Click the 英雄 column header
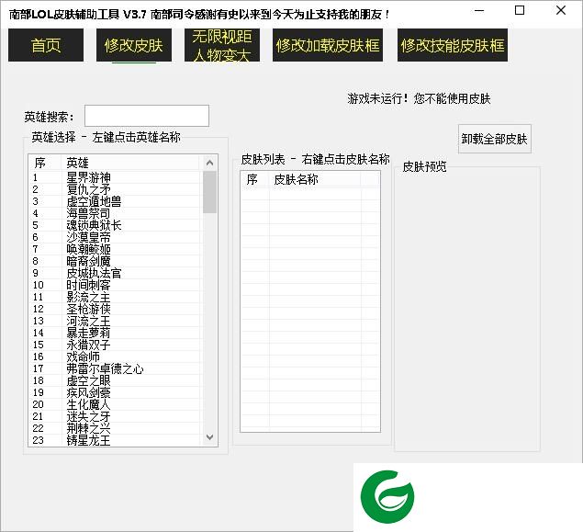Screen dimensions: 583x532 coord(130,163)
